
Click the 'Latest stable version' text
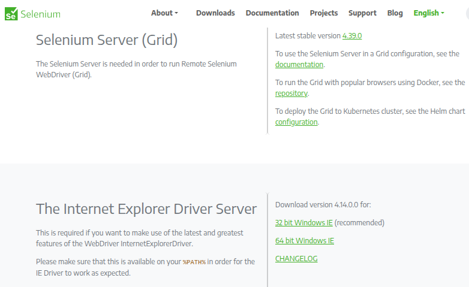308,36
